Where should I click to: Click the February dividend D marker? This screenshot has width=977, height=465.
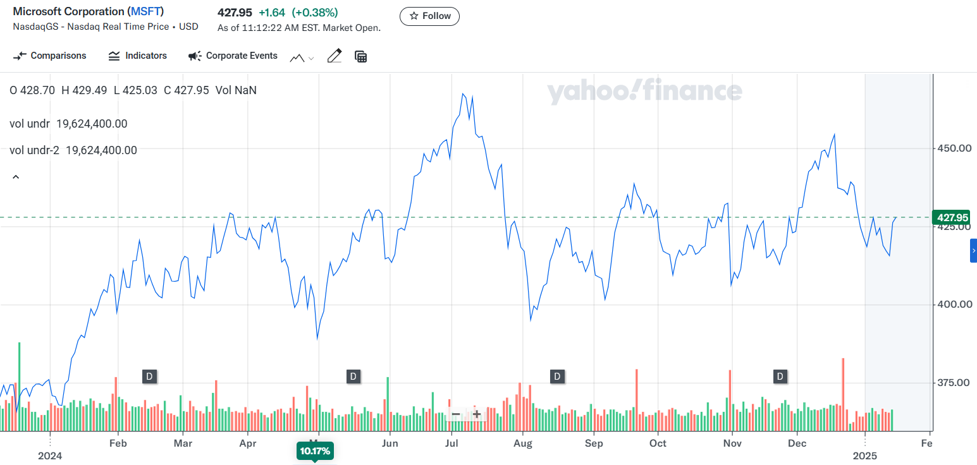point(149,377)
